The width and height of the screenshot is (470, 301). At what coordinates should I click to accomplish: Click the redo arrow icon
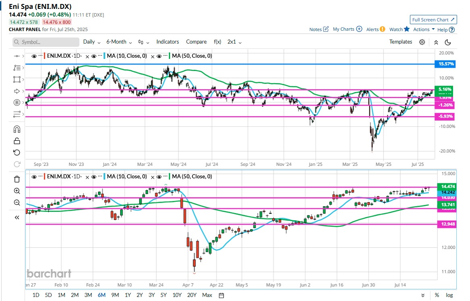point(17,164)
